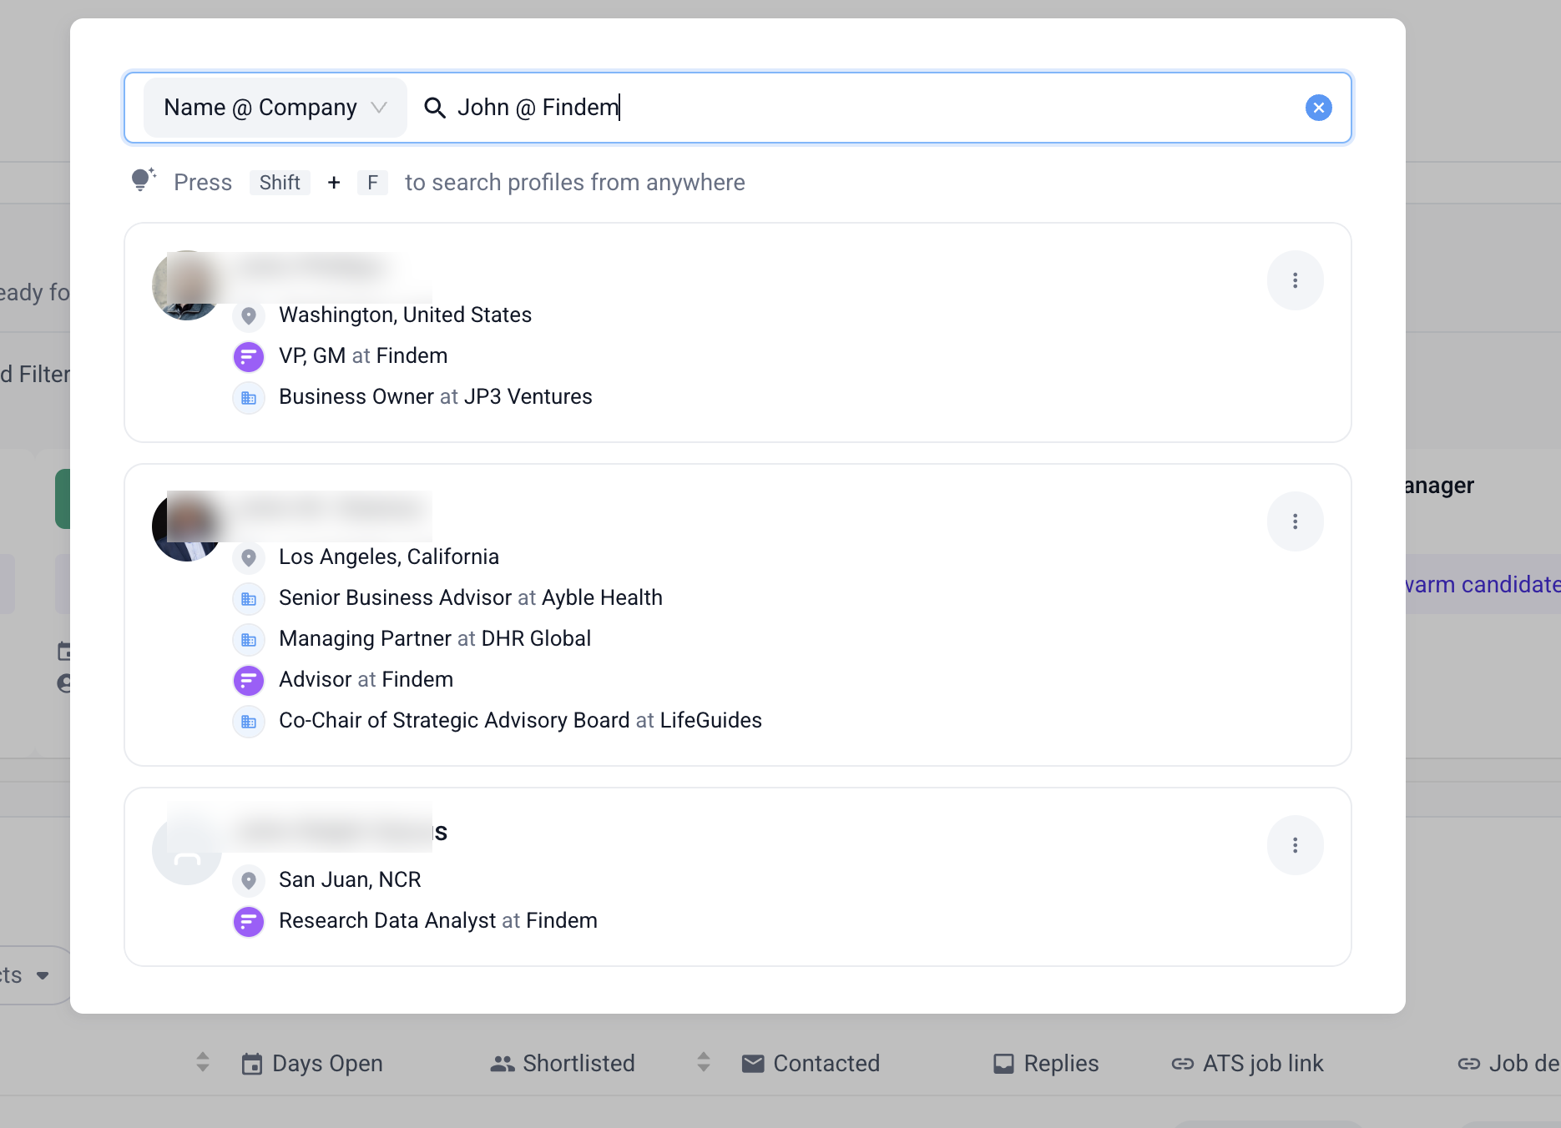Click the building icon beside Business Owner at JP3 Ventures

click(x=248, y=397)
